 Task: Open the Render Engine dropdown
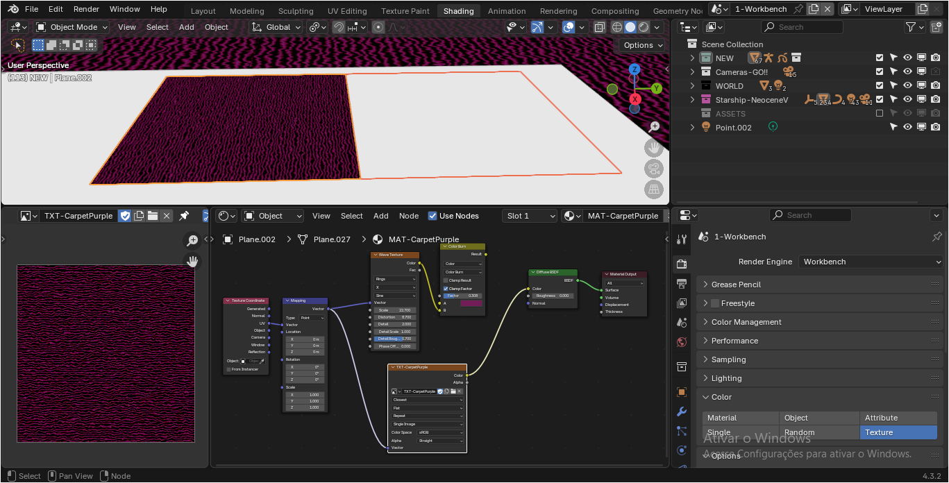tap(871, 262)
